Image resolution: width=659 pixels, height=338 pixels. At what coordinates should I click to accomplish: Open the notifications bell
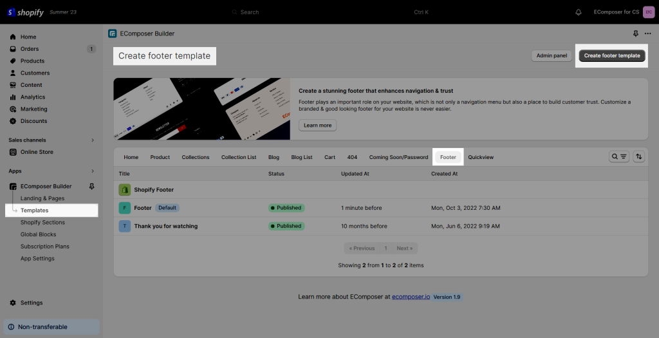coord(579,12)
